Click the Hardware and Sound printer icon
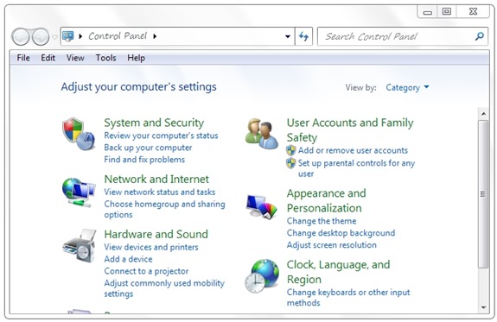497x322 pixels. click(x=80, y=246)
